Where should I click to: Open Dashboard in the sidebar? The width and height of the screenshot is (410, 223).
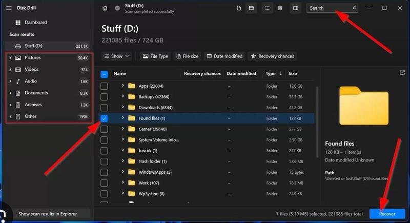pyautogui.click(x=35, y=23)
